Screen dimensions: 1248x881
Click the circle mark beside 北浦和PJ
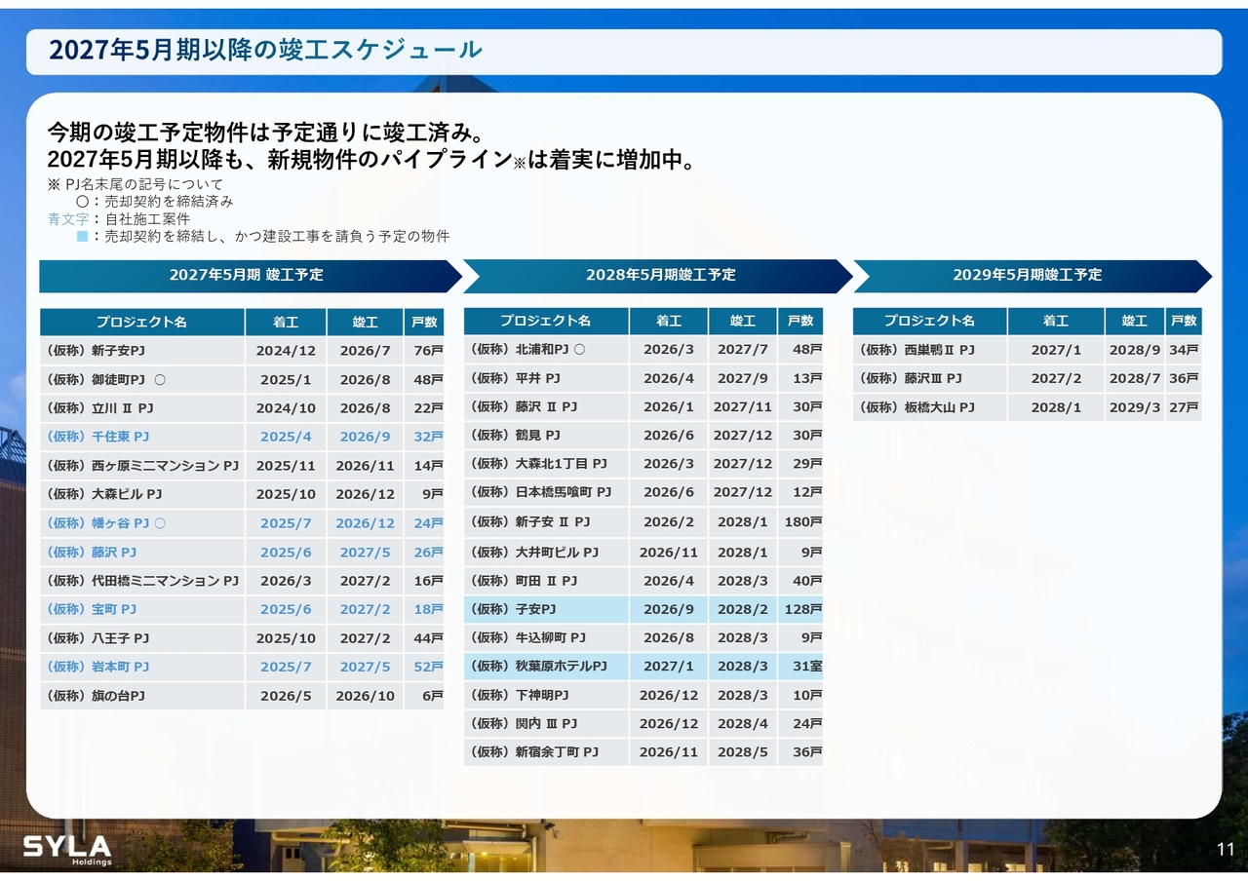(579, 349)
